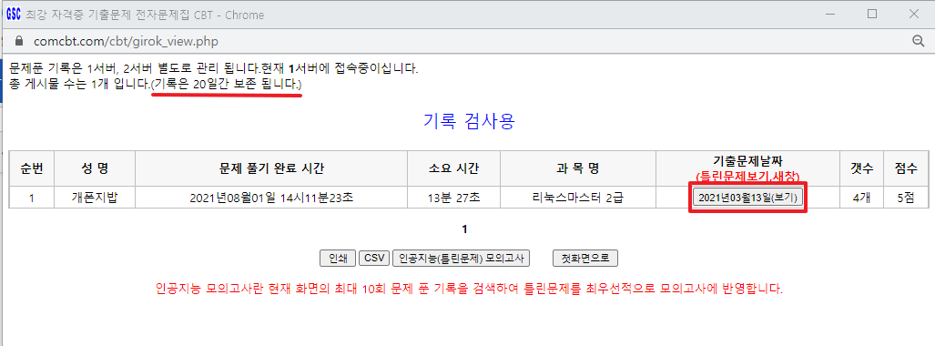
Task: Open the zoom magnifier icon in address bar
Action: point(919,41)
